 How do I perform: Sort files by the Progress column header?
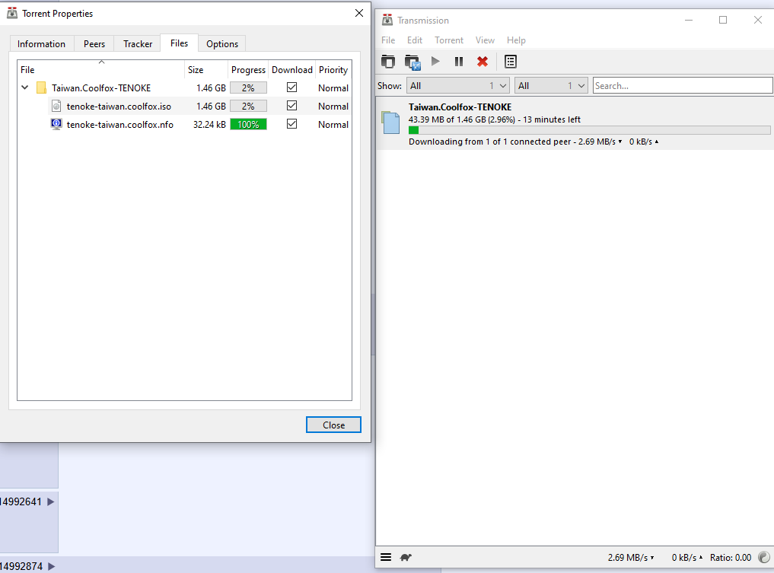pyautogui.click(x=248, y=69)
